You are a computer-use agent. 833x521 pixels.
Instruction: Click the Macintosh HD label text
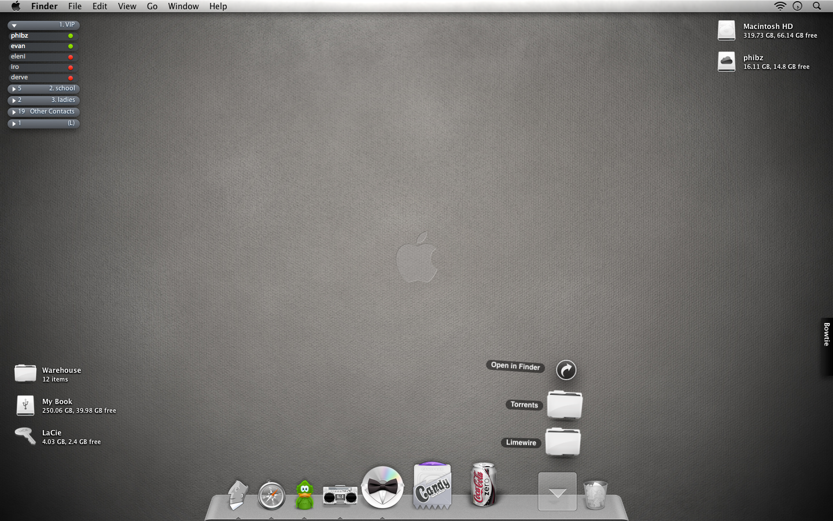tap(768, 27)
